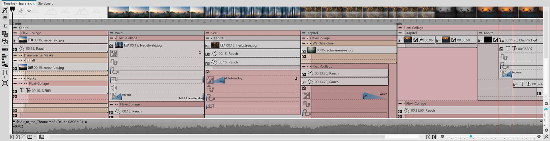550x141 pixels.
Task: Click the fit selection icon in bottom bar
Action: coord(24,137)
